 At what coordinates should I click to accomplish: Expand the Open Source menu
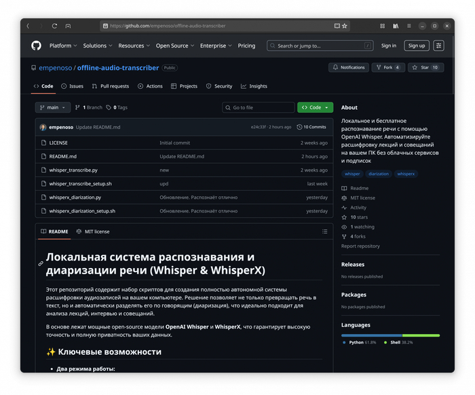coord(174,45)
